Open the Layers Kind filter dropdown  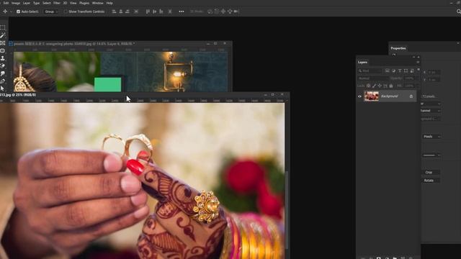[x=370, y=71]
